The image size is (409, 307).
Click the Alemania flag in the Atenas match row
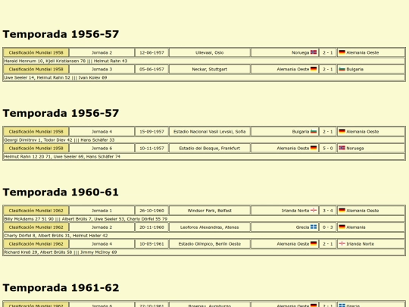click(342, 227)
